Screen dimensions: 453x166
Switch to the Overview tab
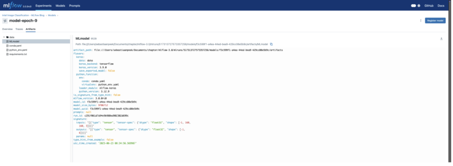click(x=7, y=29)
